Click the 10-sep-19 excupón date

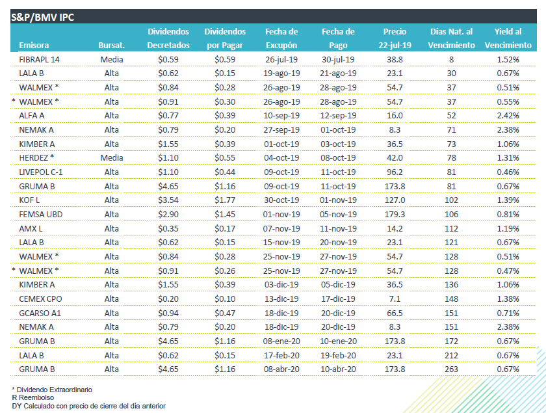pos(281,116)
